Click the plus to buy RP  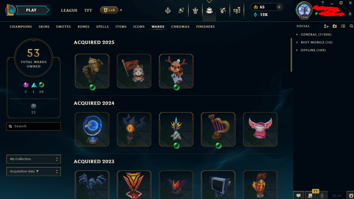tap(279, 7)
